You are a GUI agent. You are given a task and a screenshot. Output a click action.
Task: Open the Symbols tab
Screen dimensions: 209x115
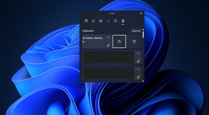pos(116,21)
